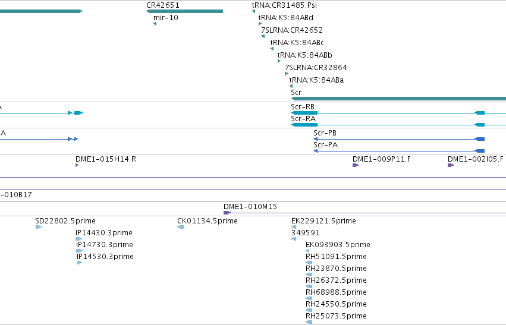Screen dimensions: 506x325
Task: Select the DME1-002I05.F purple marker
Action: point(451,165)
